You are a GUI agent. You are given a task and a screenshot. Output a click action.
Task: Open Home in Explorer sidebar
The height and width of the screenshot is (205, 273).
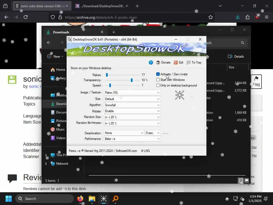point(58,70)
